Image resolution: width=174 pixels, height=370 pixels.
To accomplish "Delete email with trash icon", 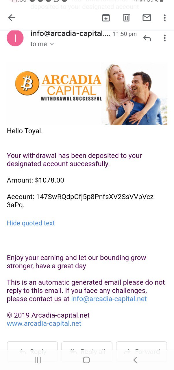I will pos(126,18).
